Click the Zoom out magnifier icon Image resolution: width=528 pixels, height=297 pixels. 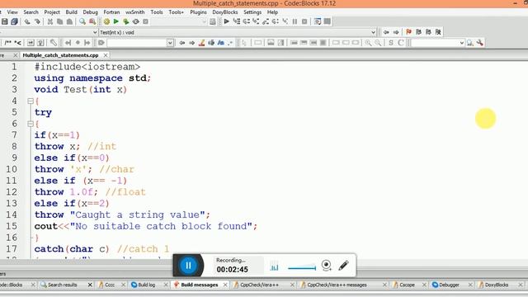[x=378, y=43]
